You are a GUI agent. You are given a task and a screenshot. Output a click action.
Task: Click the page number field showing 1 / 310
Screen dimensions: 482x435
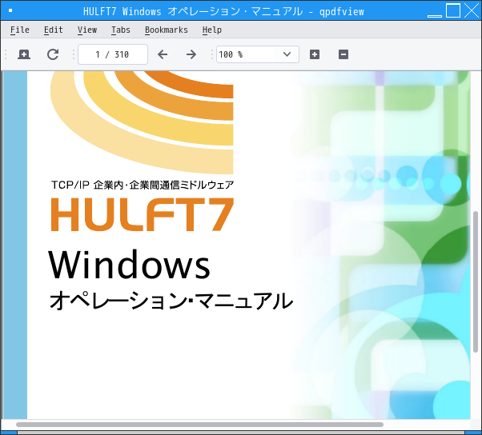click(x=113, y=54)
